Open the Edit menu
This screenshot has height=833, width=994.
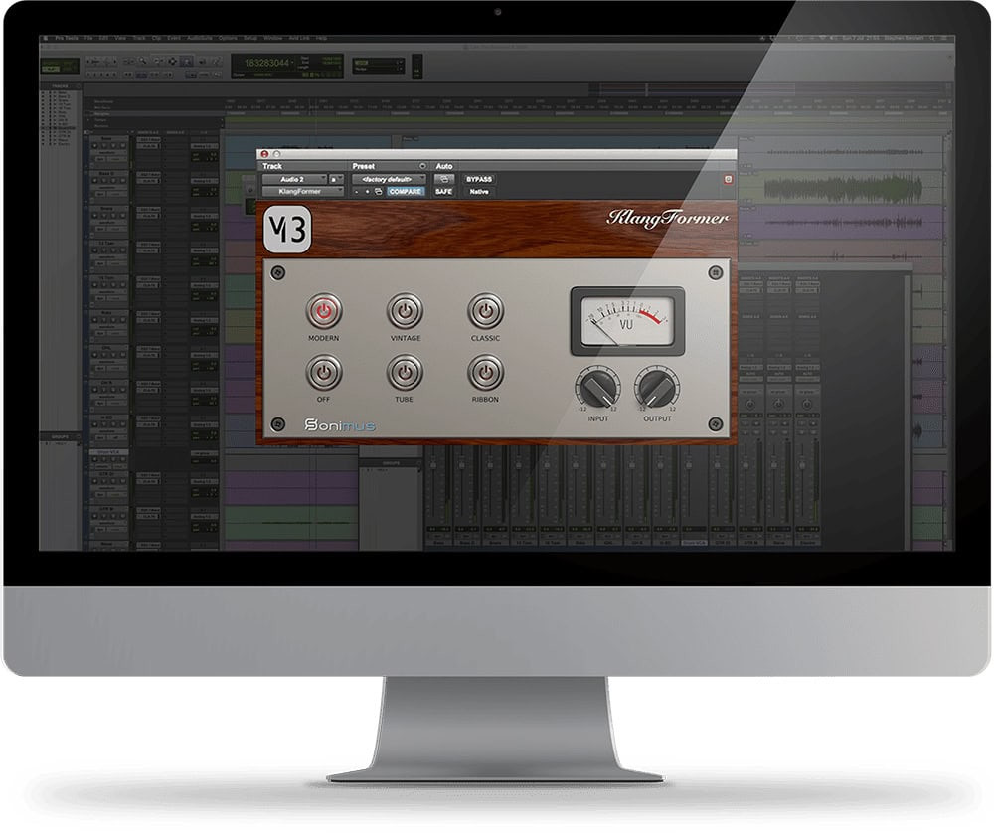(x=103, y=38)
